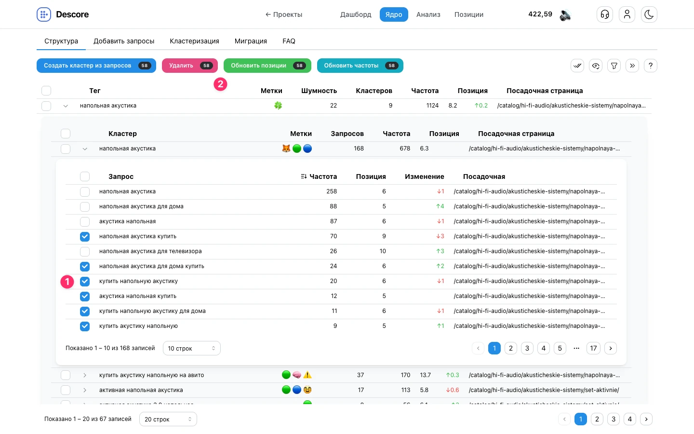The height and width of the screenshot is (434, 694).
Task: Toggle select-all checkbox in Запрос header
Action: tap(85, 176)
